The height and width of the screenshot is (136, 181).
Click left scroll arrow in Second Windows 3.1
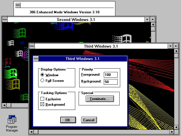click(x=4, y=105)
